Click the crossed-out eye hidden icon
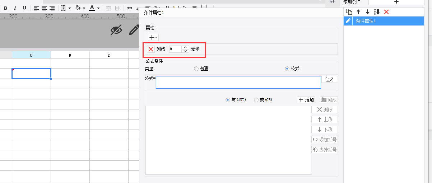This screenshot has width=432, height=183. coord(116,30)
